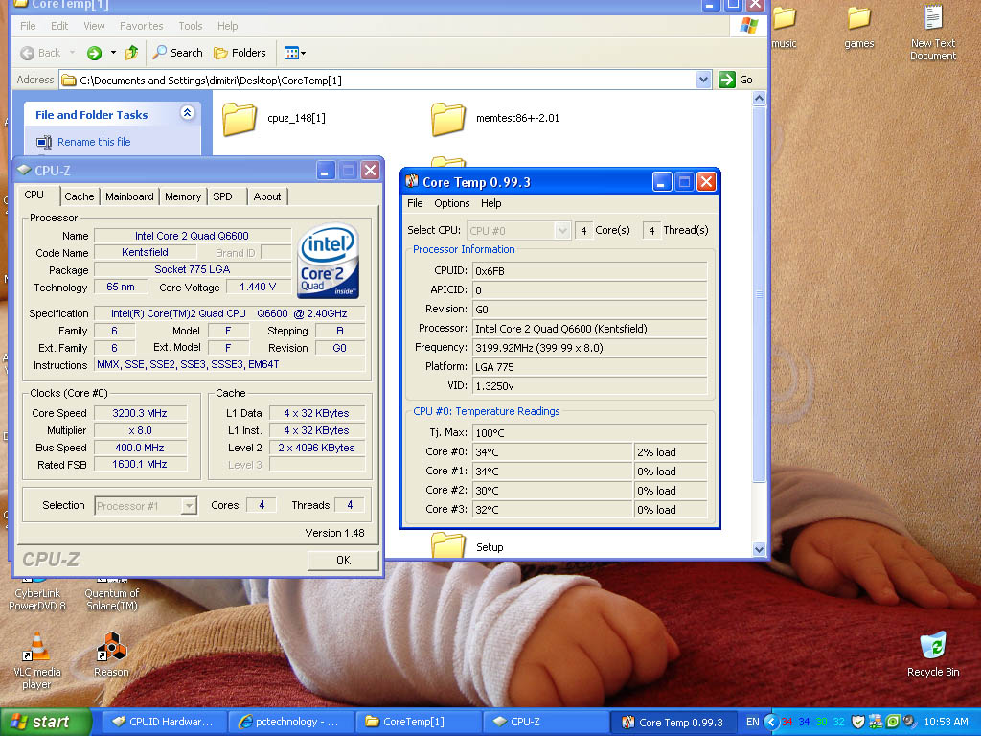The image size is (981, 736).
Task: Launch VLC media player desktop shortcut
Action: point(35,648)
